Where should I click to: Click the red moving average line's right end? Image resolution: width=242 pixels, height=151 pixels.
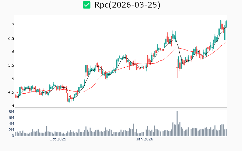226,42
